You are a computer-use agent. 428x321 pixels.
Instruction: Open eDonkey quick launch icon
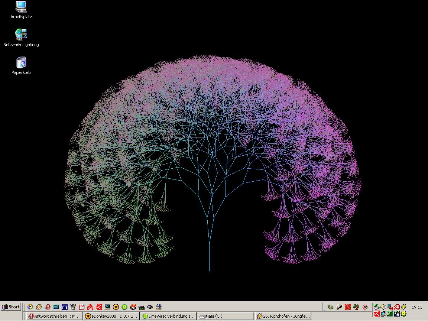click(x=116, y=307)
